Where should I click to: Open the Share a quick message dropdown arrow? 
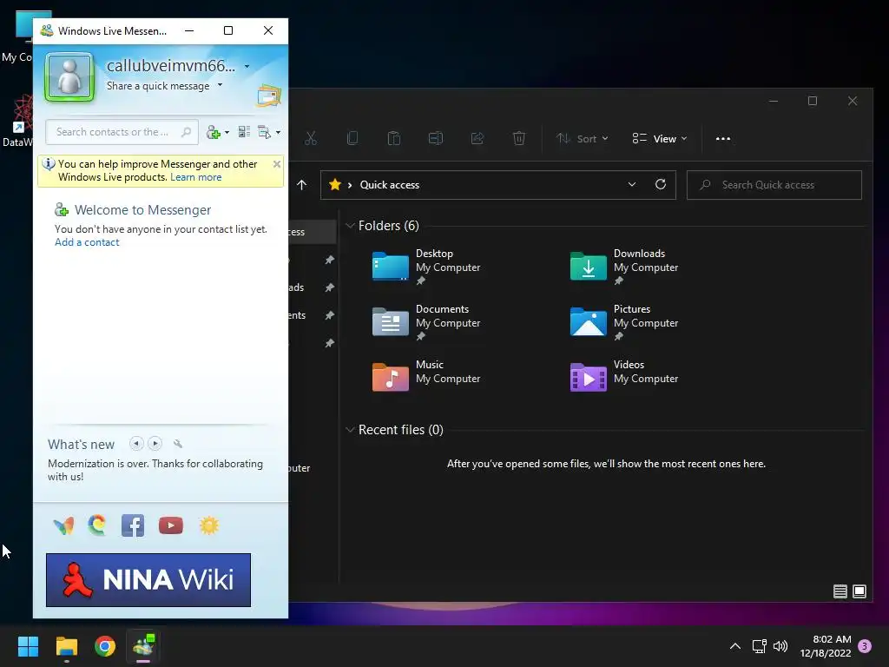[x=220, y=85]
